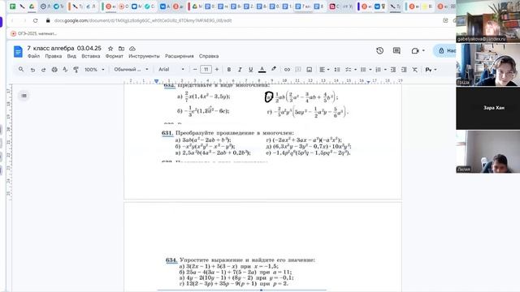Redo the last action
Viewport: 520px width, 292px height.
[43, 70]
